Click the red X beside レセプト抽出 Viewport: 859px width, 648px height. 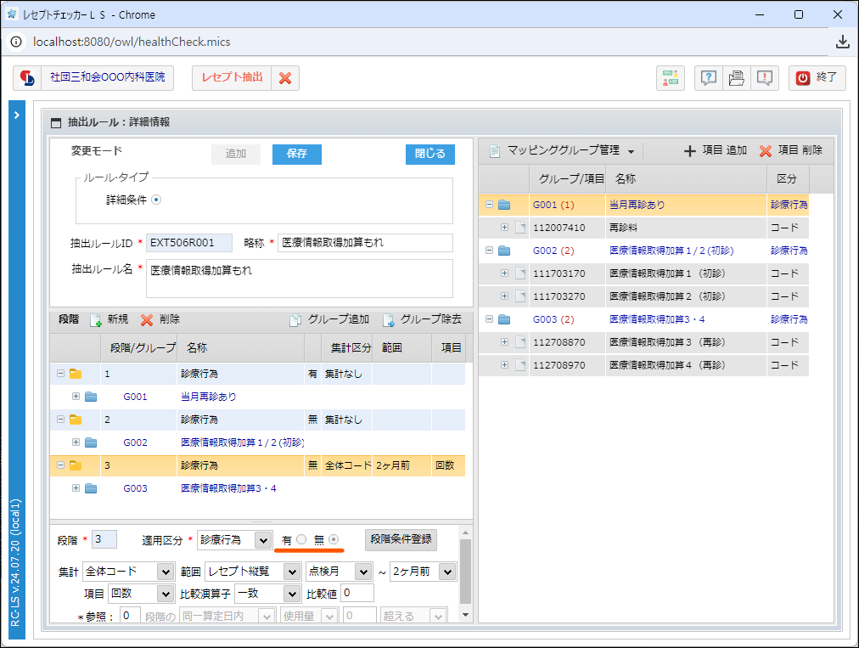coord(285,78)
